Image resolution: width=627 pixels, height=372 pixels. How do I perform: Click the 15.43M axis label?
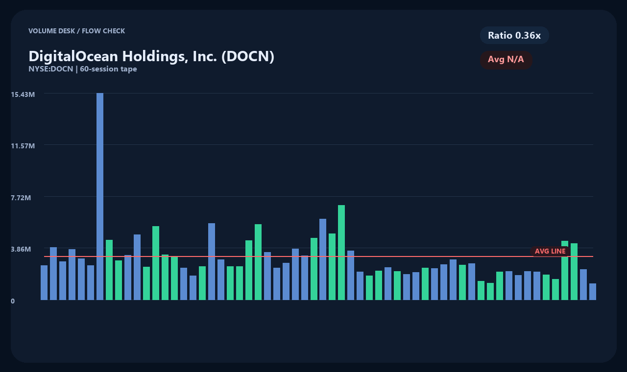pos(23,94)
